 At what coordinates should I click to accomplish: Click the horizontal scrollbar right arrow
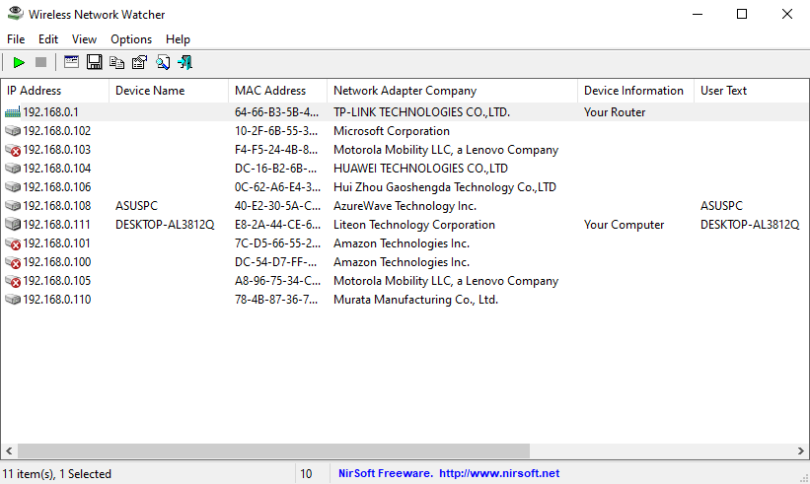click(x=801, y=450)
